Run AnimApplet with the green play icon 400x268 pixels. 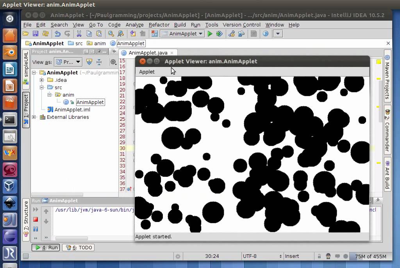[210, 33]
